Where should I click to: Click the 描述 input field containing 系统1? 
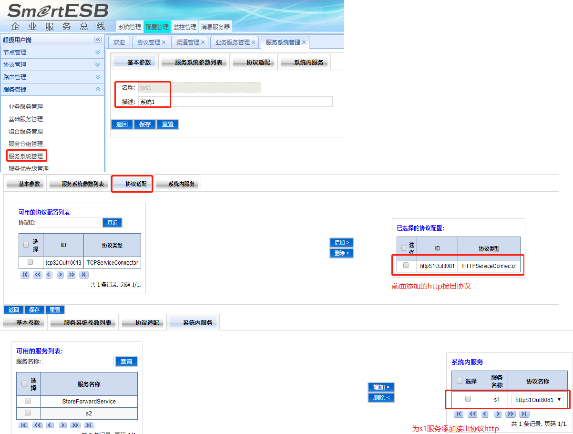[235, 102]
